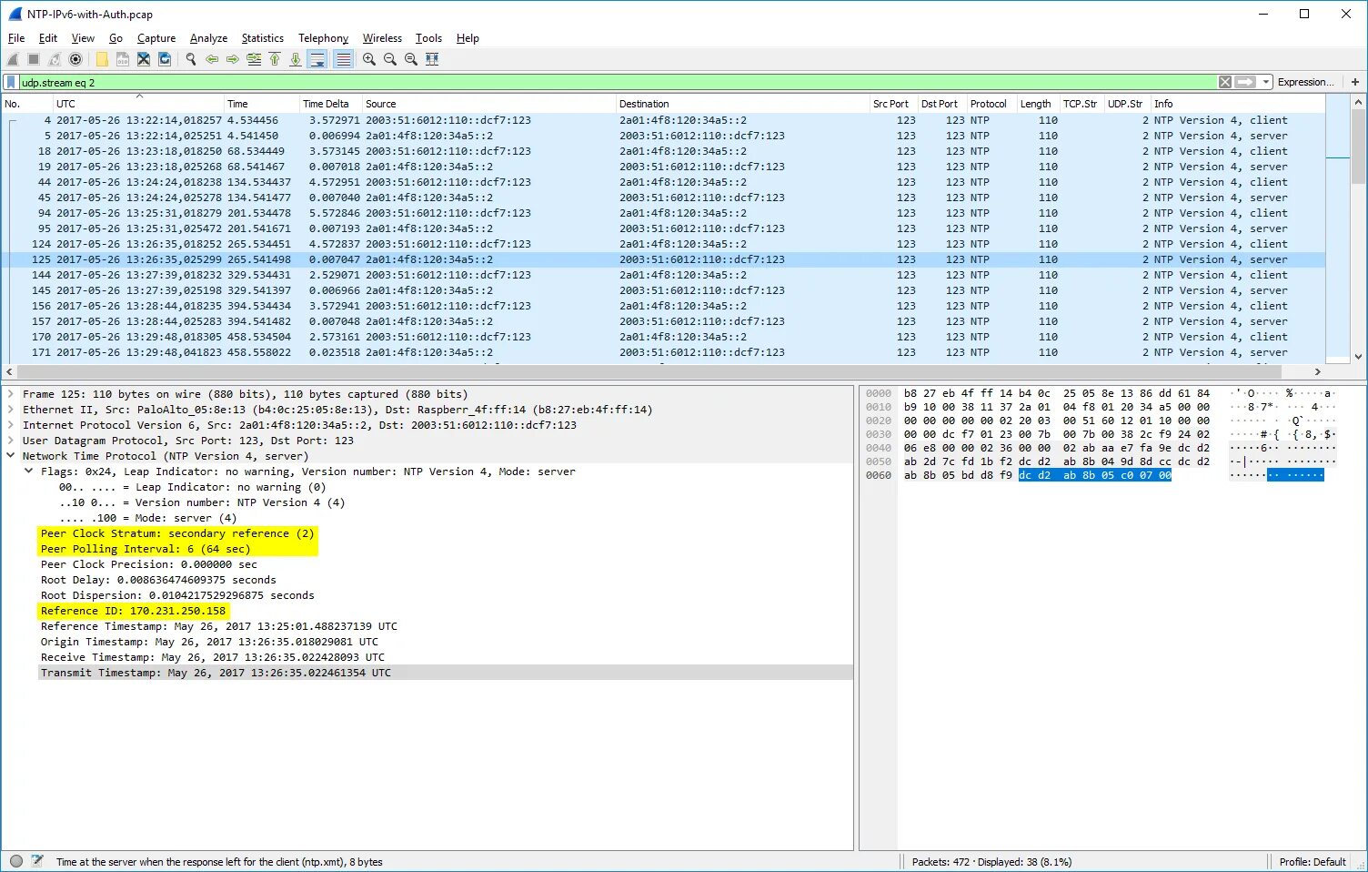The height and width of the screenshot is (872, 1368).
Task: Open display filter history dropdown arrow
Action: click(x=1265, y=82)
